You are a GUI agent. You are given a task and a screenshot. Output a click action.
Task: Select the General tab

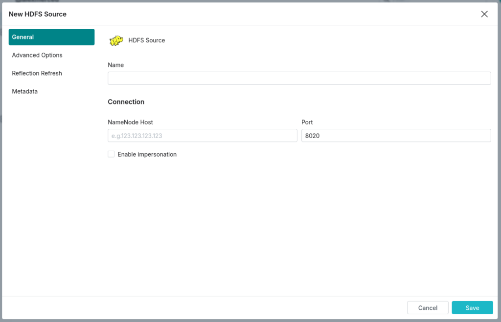point(51,37)
